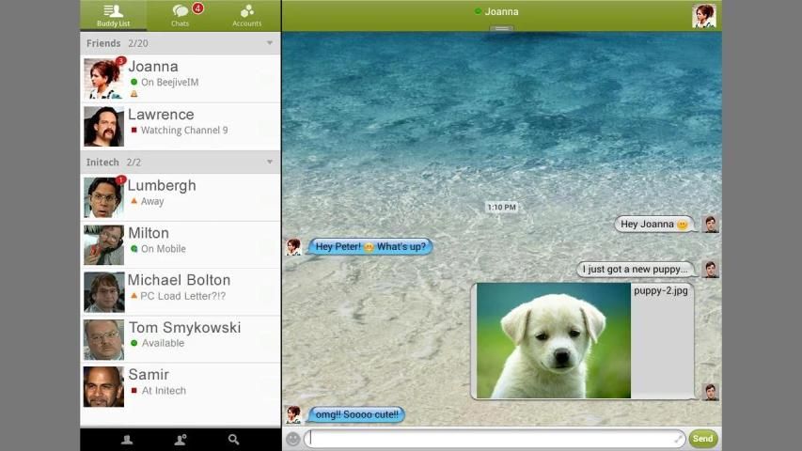Open the puppy-2.jpg image thumbnail
This screenshot has height=451, width=802.
point(553,340)
